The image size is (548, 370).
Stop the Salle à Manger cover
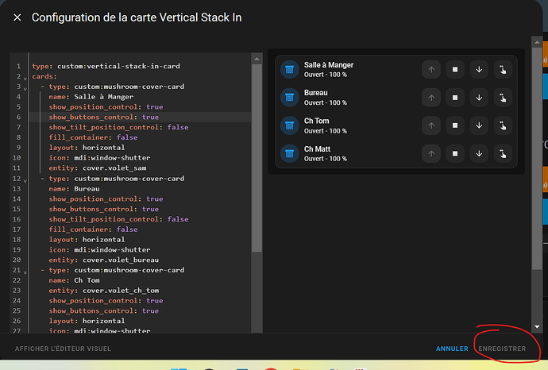point(454,70)
